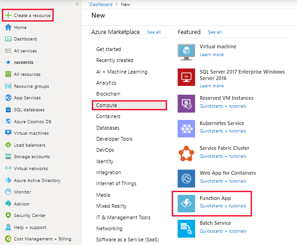
Task: Click the Favorites star icon
Action: coord(8,62)
